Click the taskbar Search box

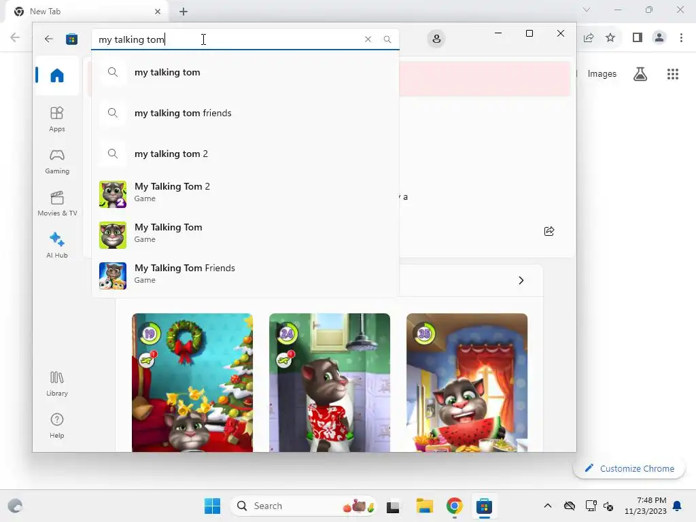coord(303,506)
